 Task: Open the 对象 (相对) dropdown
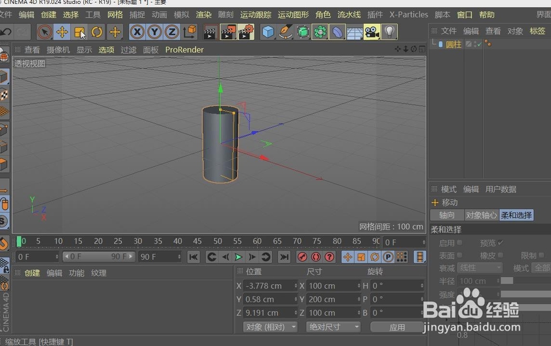(x=270, y=327)
